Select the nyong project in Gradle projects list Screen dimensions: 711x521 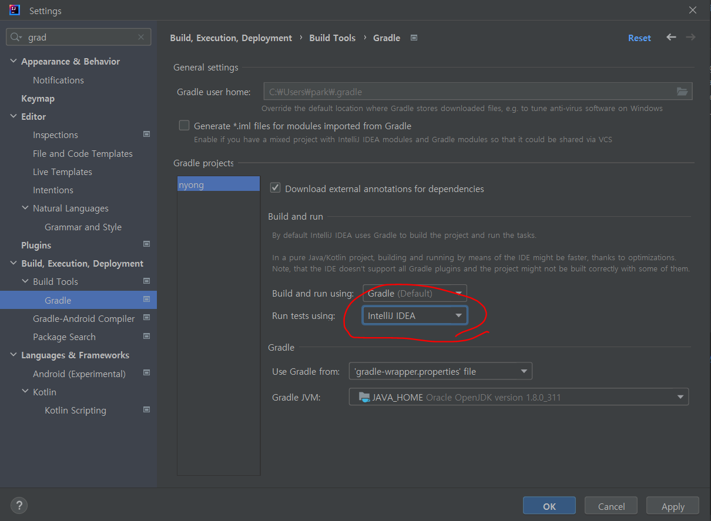(x=219, y=184)
